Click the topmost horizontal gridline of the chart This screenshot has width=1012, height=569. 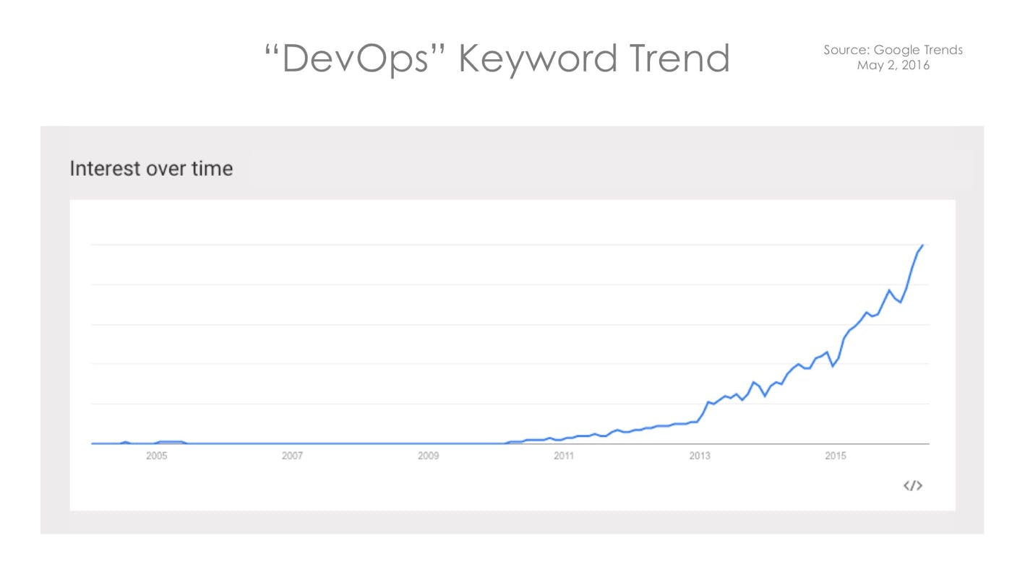tap(506, 245)
